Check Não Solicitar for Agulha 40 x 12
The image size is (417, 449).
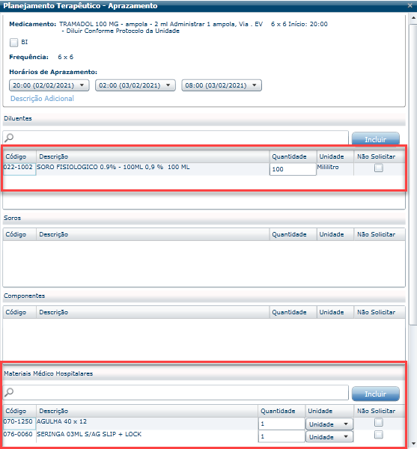(379, 422)
